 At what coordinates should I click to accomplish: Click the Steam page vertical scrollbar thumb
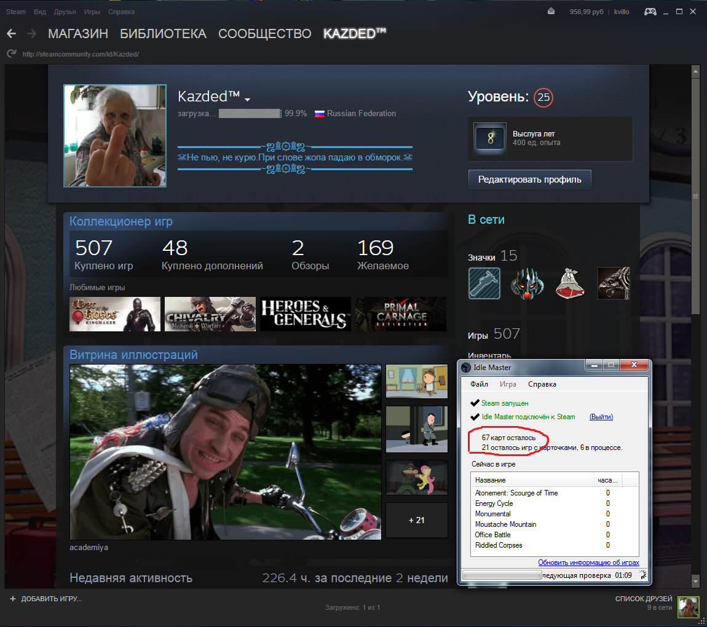coord(695,196)
